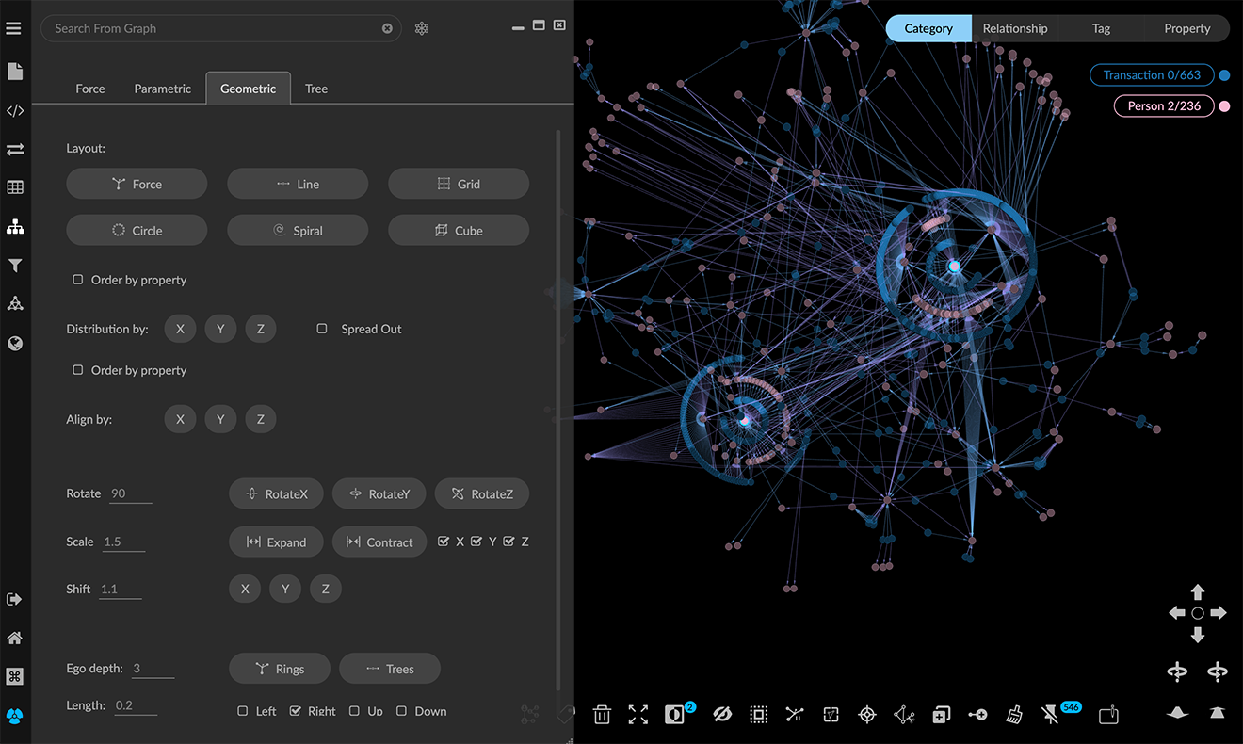Click the table view sidebar icon

15,187
